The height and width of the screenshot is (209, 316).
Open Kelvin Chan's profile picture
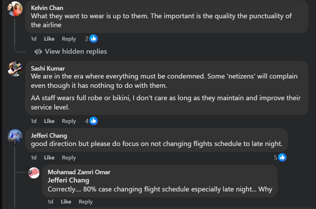click(x=15, y=9)
